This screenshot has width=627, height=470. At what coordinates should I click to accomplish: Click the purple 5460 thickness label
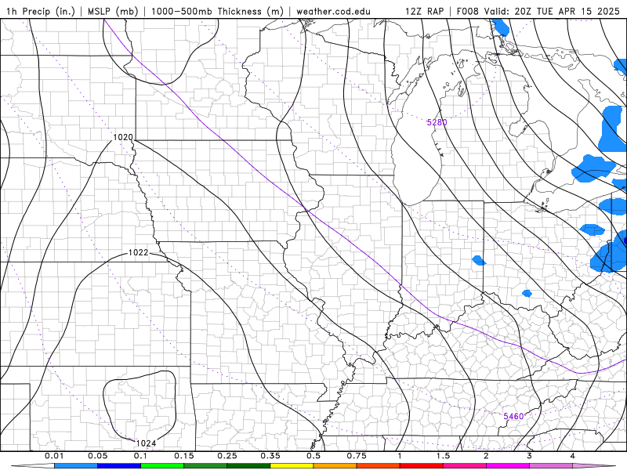click(x=513, y=417)
